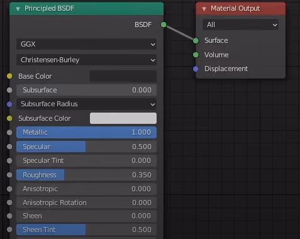The width and height of the screenshot is (300, 239).
Task: Click the Roughness input socket
Action: point(9,175)
